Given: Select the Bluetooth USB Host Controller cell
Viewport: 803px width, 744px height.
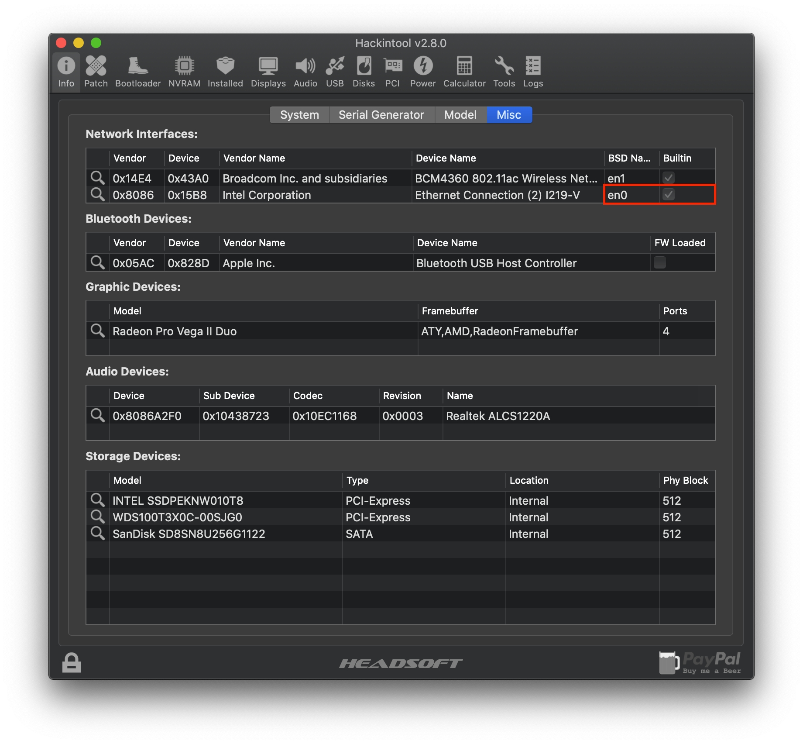Looking at the screenshot, I should coord(531,263).
